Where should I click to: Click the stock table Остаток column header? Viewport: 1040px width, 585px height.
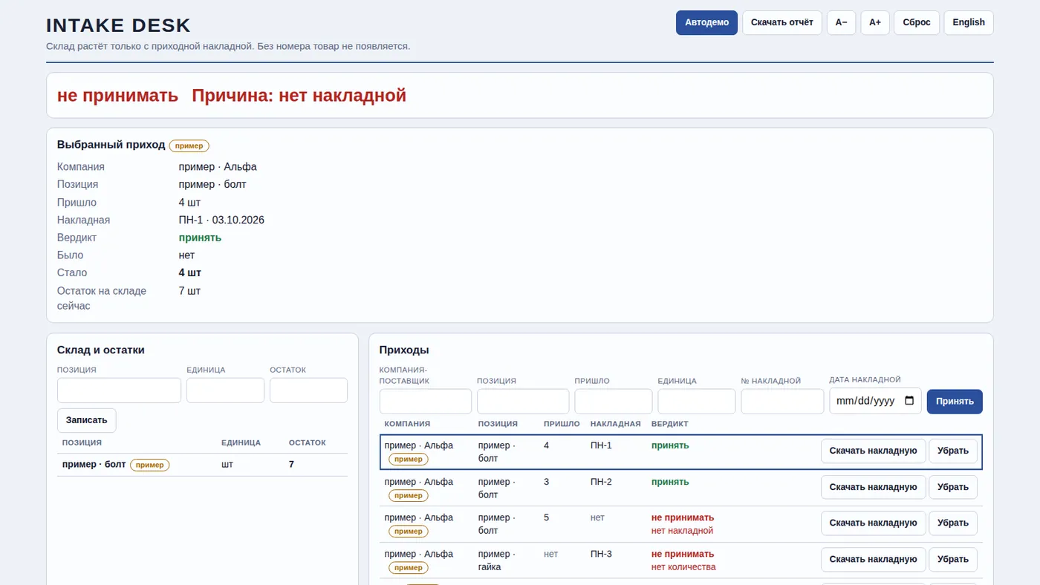(308, 442)
